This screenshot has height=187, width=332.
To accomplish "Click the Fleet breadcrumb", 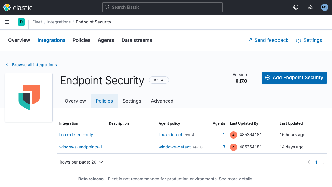I will [x=37, y=22].
